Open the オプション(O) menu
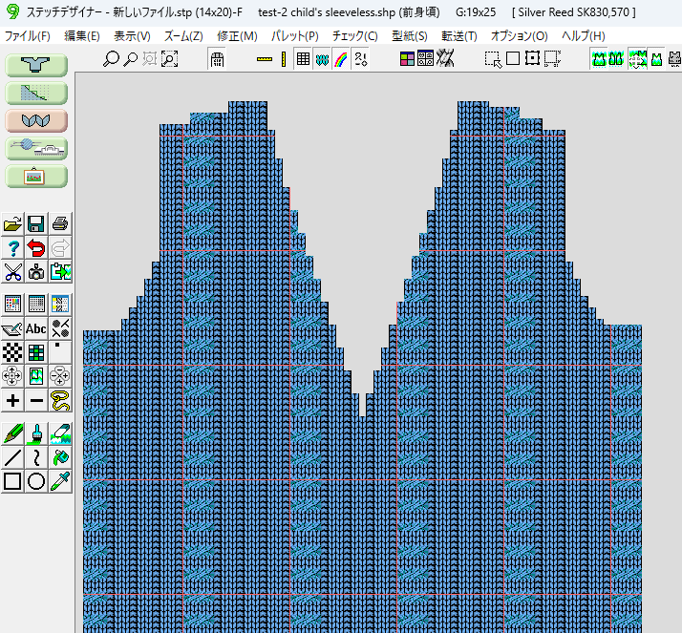Viewport: 682px width, 633px height. (519, 35)
